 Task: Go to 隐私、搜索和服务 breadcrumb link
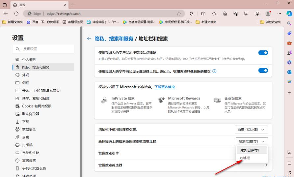pos(114,39)
